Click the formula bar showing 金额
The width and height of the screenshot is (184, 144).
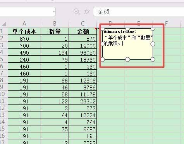coord(139,12)
